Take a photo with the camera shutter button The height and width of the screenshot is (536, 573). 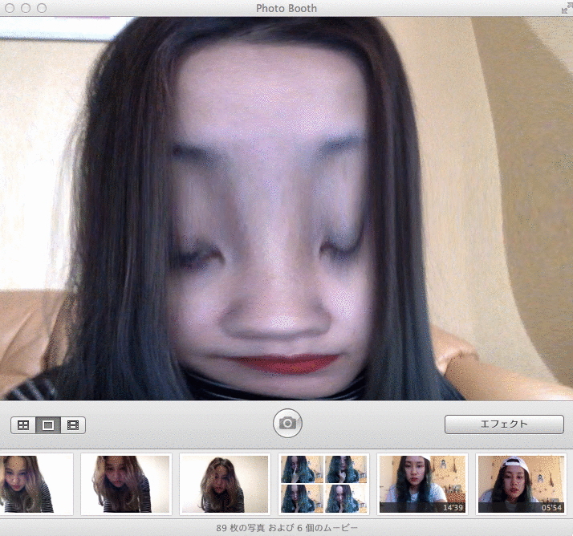287,423
